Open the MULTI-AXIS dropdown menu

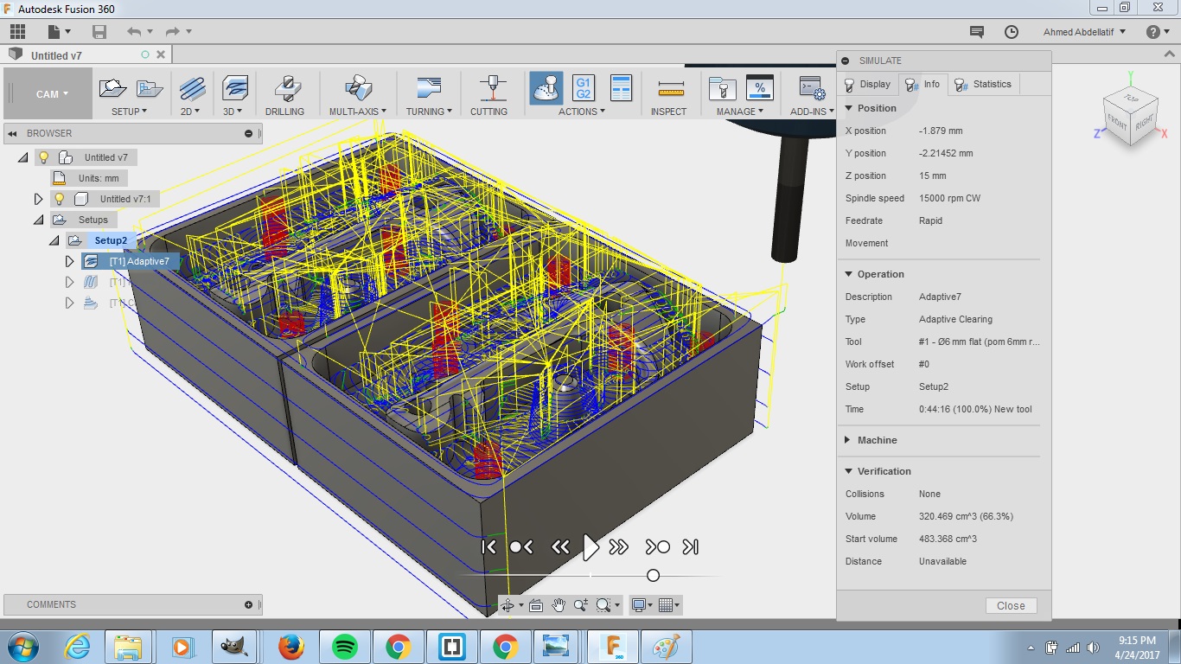click(357, 112)
